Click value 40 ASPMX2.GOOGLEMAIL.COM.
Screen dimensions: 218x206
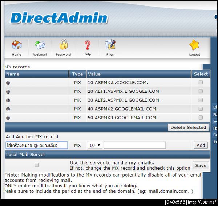(122, 109)
